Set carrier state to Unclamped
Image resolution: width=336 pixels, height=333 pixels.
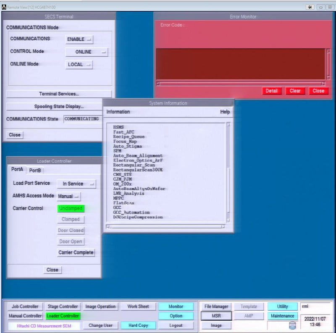click(x=71, y=208)
